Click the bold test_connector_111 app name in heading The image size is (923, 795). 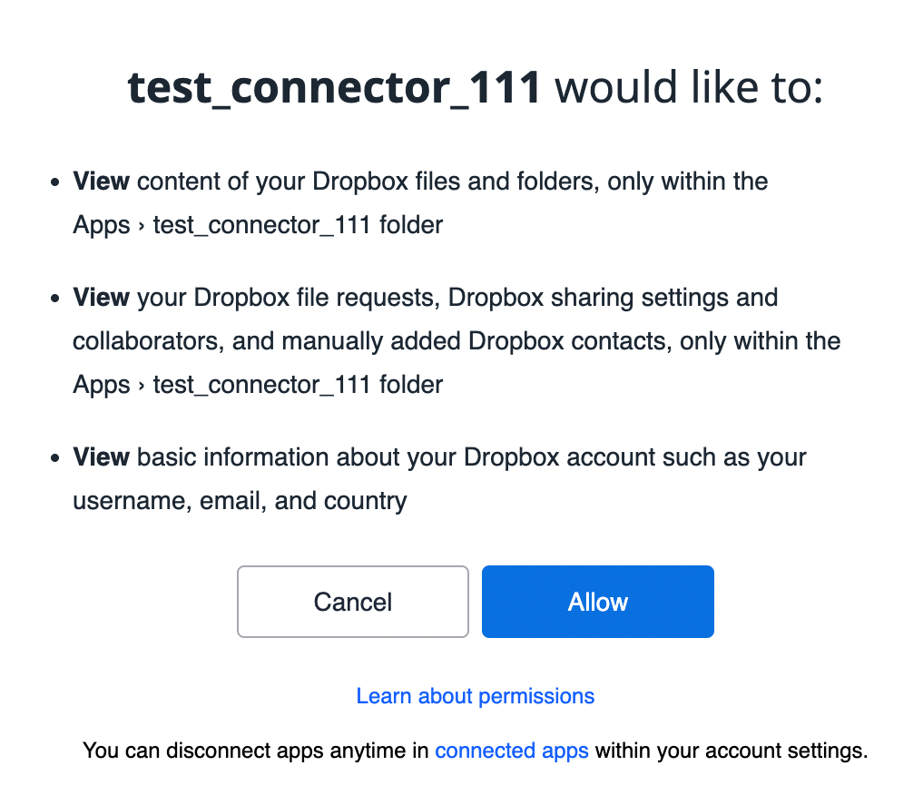(334, 88)
